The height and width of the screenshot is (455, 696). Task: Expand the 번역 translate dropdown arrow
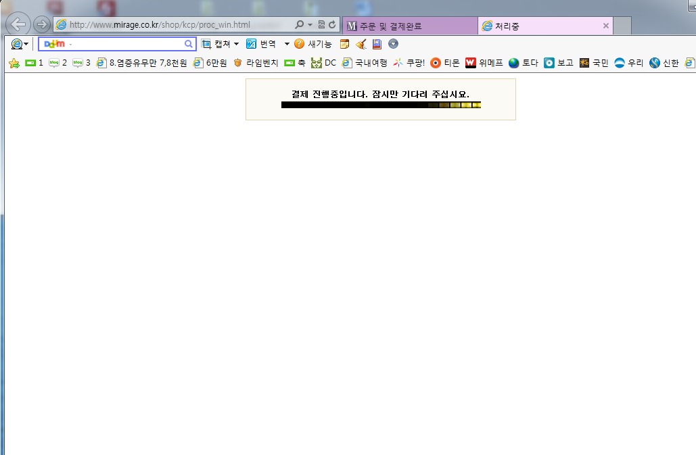(x=287, y=44)
